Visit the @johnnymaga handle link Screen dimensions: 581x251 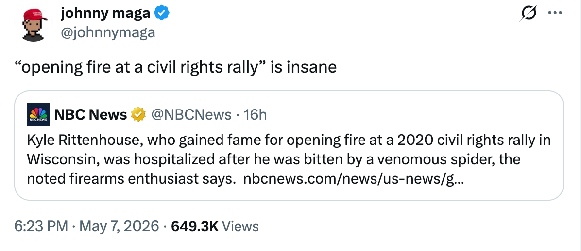tap(107, 32)
